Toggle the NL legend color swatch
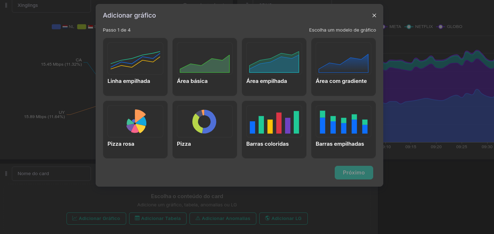 click(x=56, y=27)
